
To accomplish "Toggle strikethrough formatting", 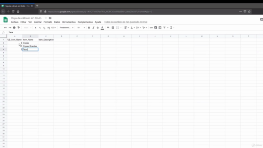I will 98,28.
